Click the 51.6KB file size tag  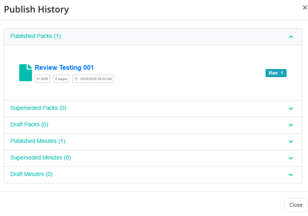(x=43, y=79)
